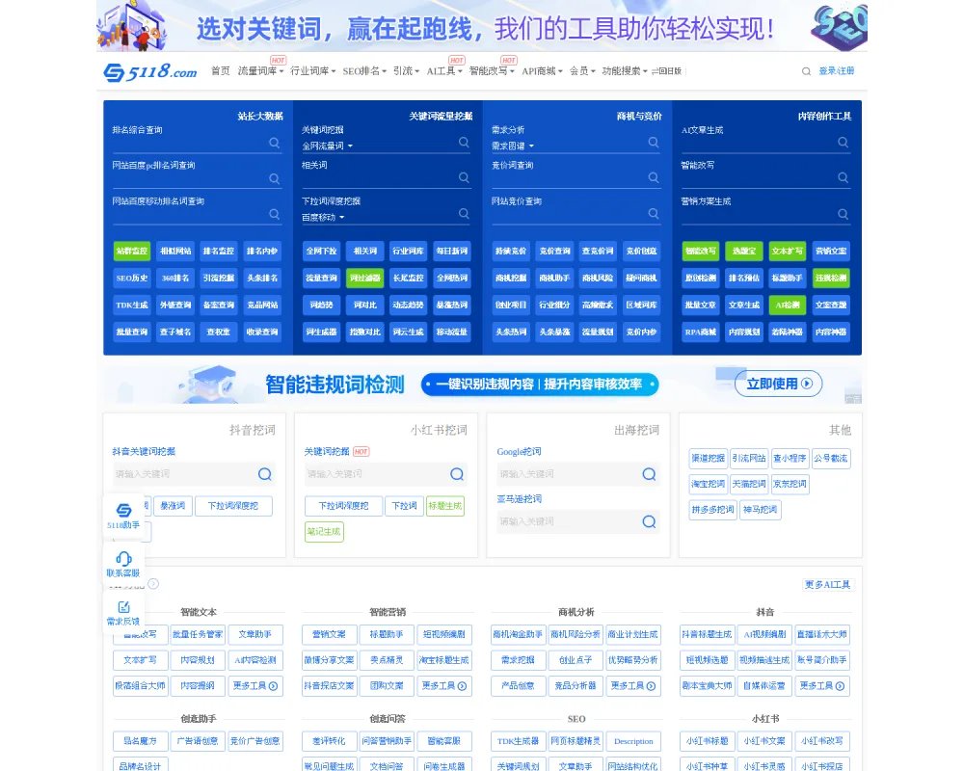Expand the 智能改写 nav menu
The width and height of the screenshot is (964, 771).
(x=492, y=71)
